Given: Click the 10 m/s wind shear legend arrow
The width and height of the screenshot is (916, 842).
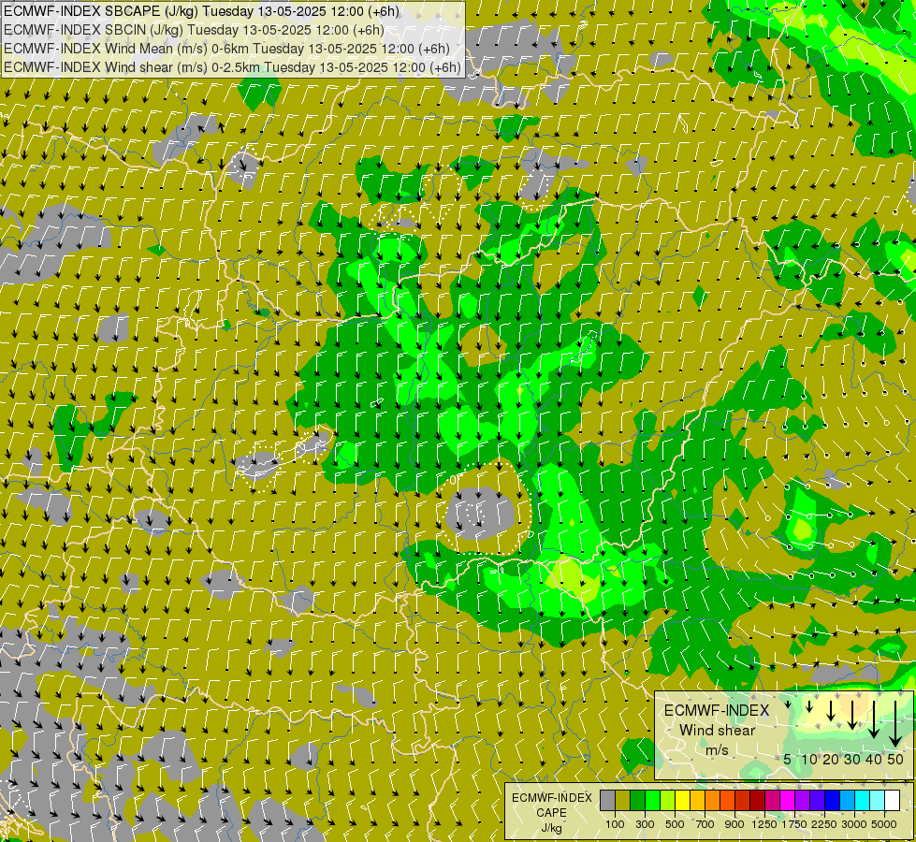Looking at the screenshot, I should pos(809,706).
